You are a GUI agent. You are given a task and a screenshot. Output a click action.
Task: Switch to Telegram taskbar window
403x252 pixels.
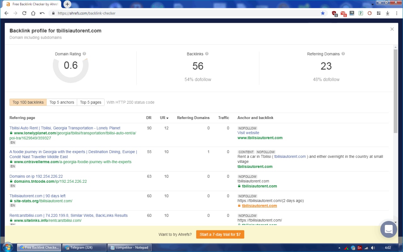[84, 248]
